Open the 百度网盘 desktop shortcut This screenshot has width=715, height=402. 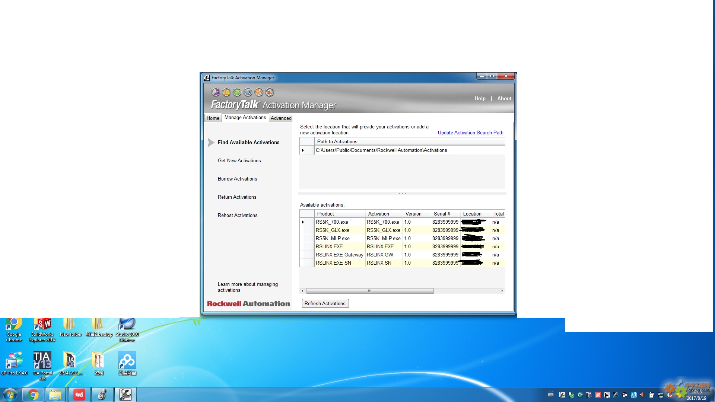[x=127, y=363]
